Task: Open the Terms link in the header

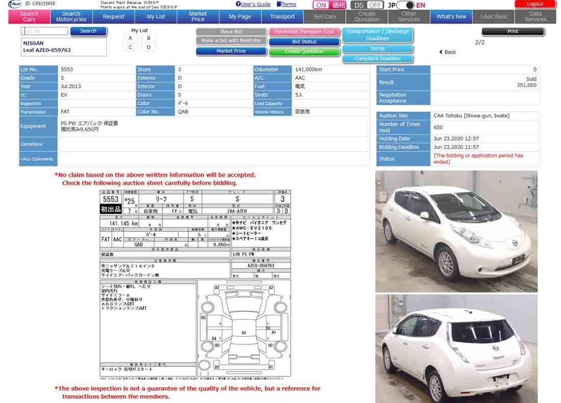Action: click(x=289, y=4)
